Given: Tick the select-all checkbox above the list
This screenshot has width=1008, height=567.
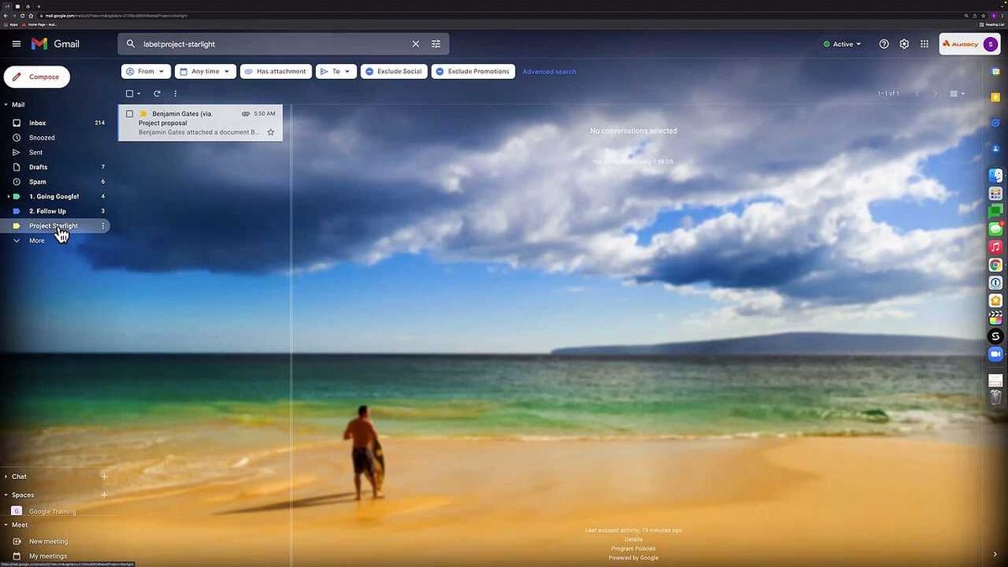Looking at the screenshot, I should coord(129,93).
